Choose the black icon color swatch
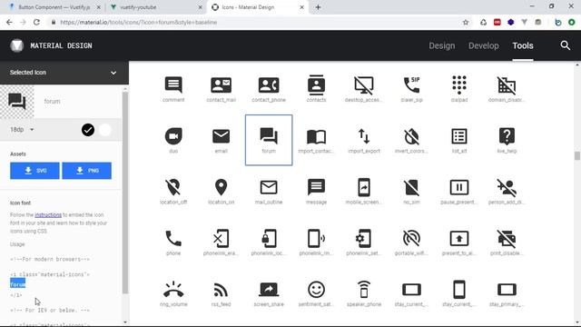581x327 pixels. click(x=88, y=130)
